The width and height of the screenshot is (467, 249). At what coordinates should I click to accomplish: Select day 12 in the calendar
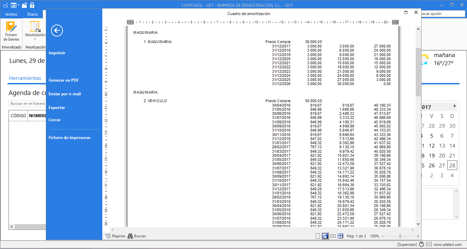432,146
